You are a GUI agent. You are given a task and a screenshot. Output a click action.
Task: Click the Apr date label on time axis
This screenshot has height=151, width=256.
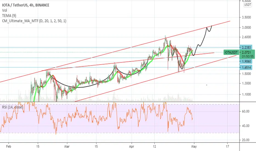point(132,147)
